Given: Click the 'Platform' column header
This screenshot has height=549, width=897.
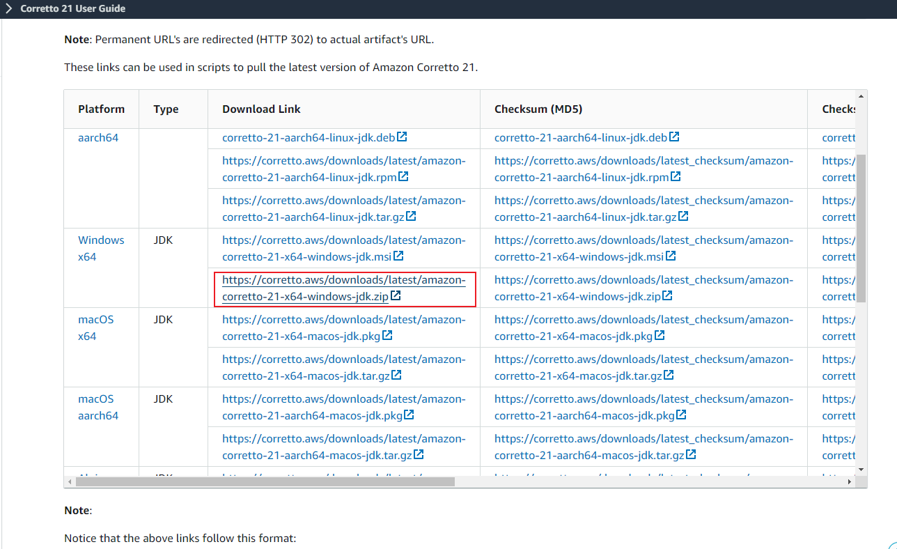Looking at the screenshot, I should 102,109.
